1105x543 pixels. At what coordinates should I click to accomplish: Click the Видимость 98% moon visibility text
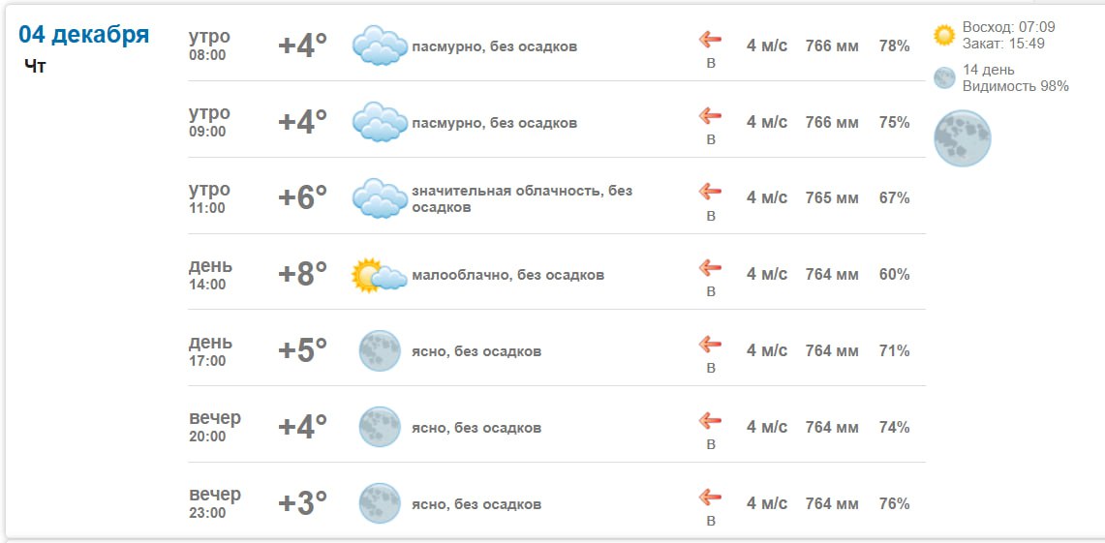pos(1015,86)
